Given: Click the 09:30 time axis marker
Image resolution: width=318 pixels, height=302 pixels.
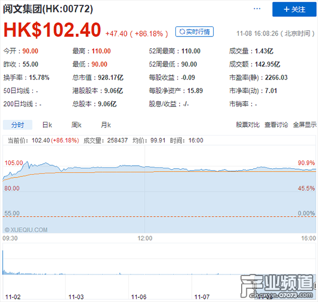Looking at the screenshot, I should 10,238.
